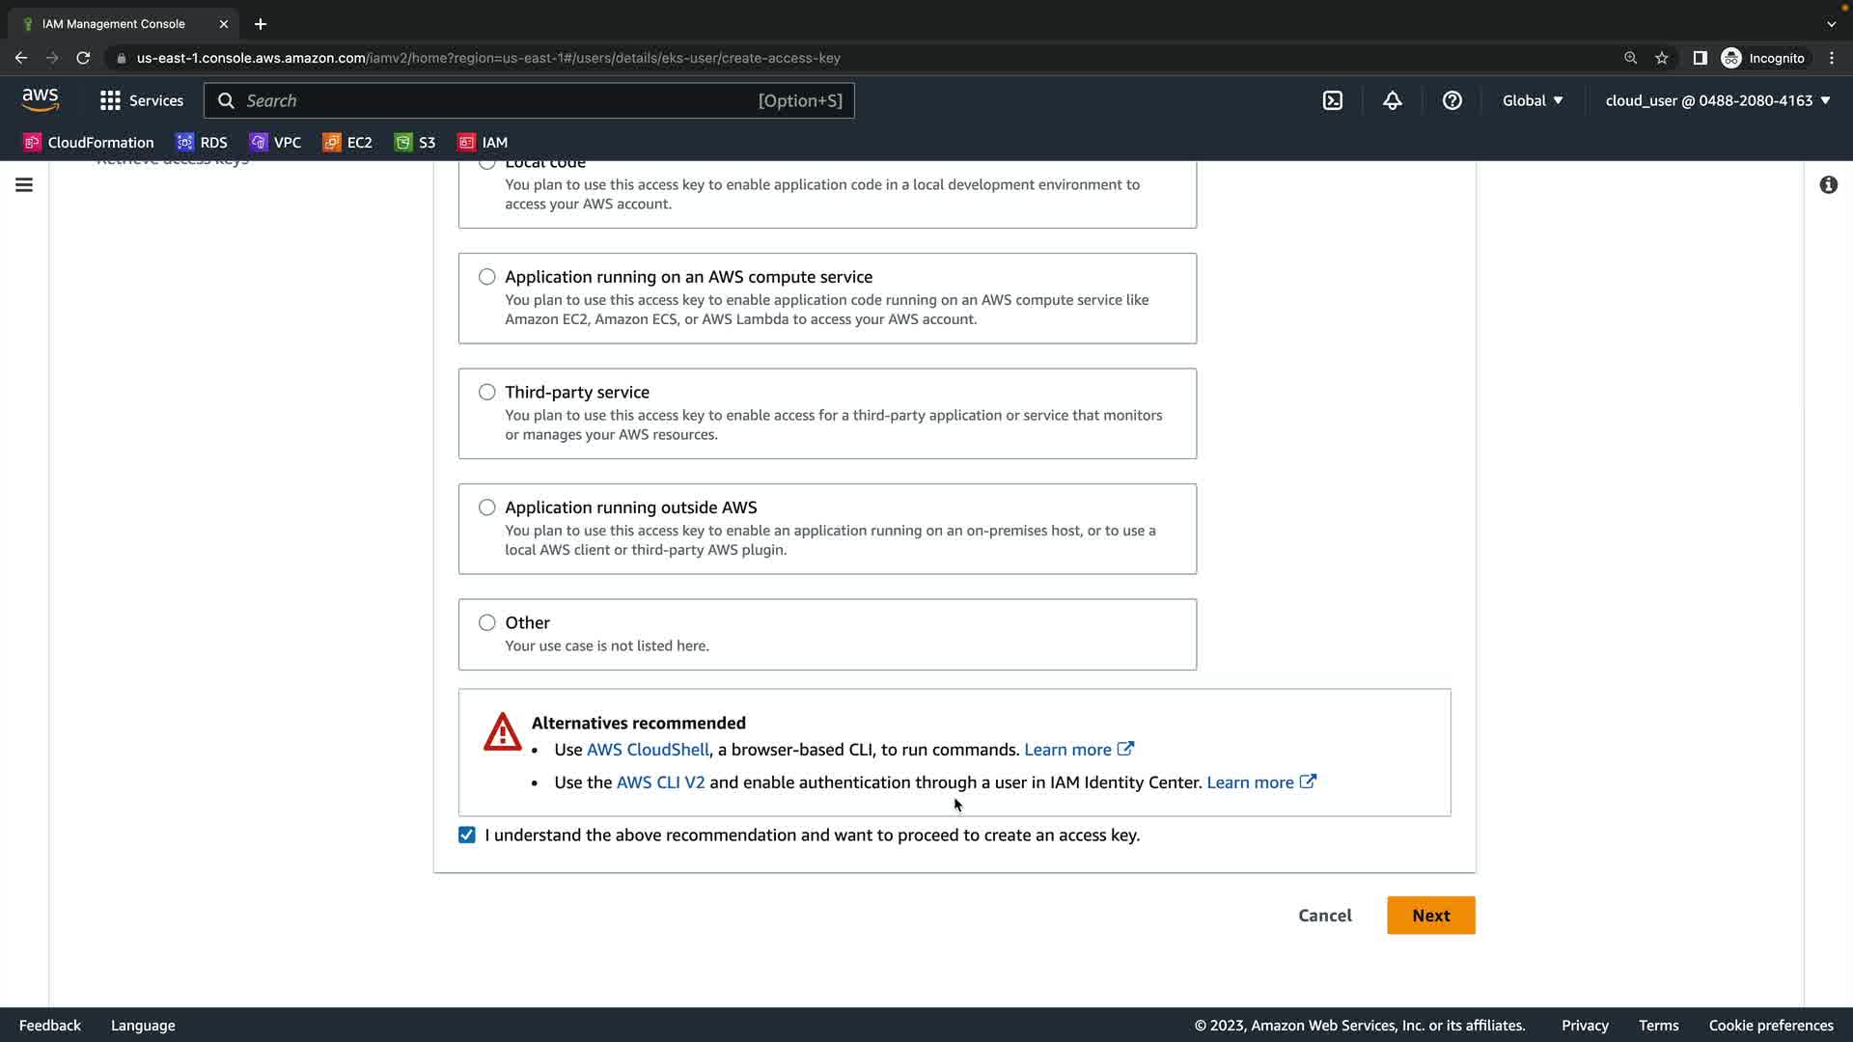The height and width of the screenshot is (1042, 1853).
Task: Uncheck the I understand recommendation checkbox
Action: 467,835
